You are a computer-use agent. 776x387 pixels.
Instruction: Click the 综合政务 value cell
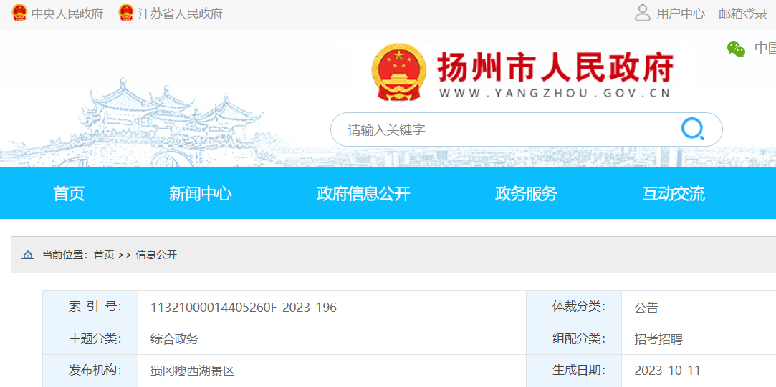(x=332, y=338)
